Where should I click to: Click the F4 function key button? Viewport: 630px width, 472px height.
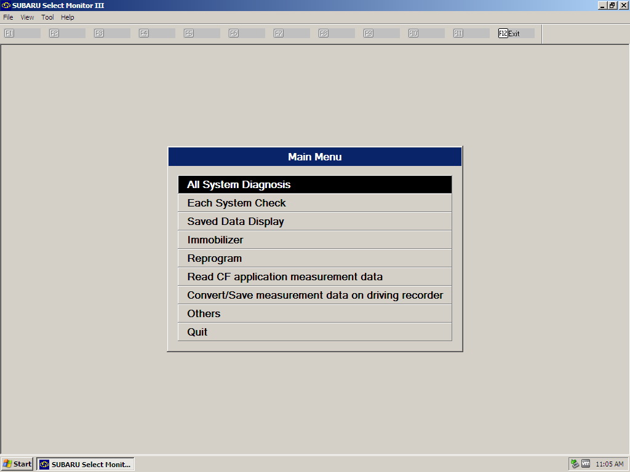click(157, 33)
